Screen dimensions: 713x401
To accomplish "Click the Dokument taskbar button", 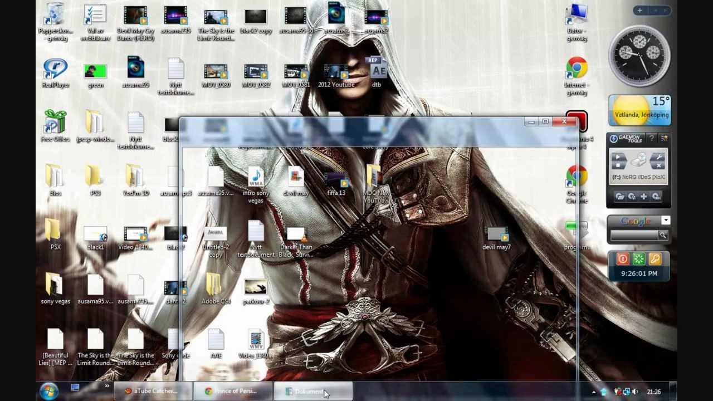I will 314,392.
